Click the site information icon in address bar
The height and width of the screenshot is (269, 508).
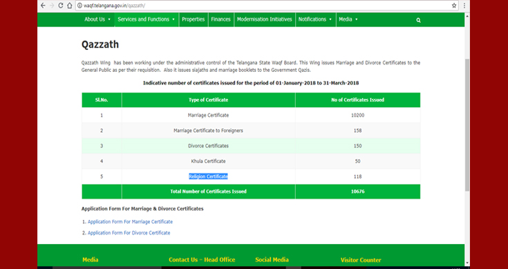click(79, 6)
